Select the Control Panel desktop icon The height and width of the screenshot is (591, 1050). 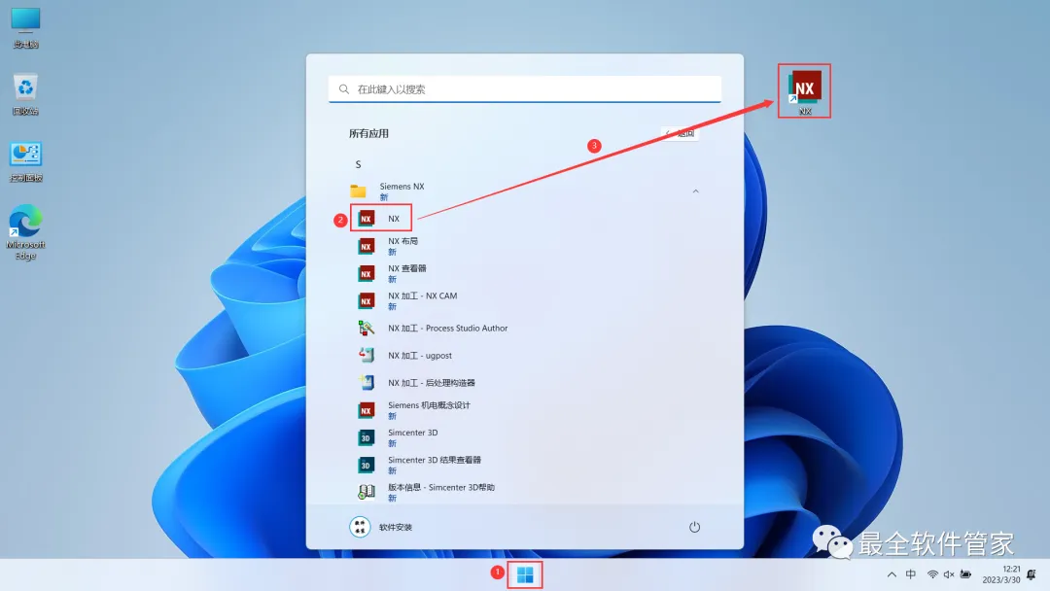(x=25, y=162)
